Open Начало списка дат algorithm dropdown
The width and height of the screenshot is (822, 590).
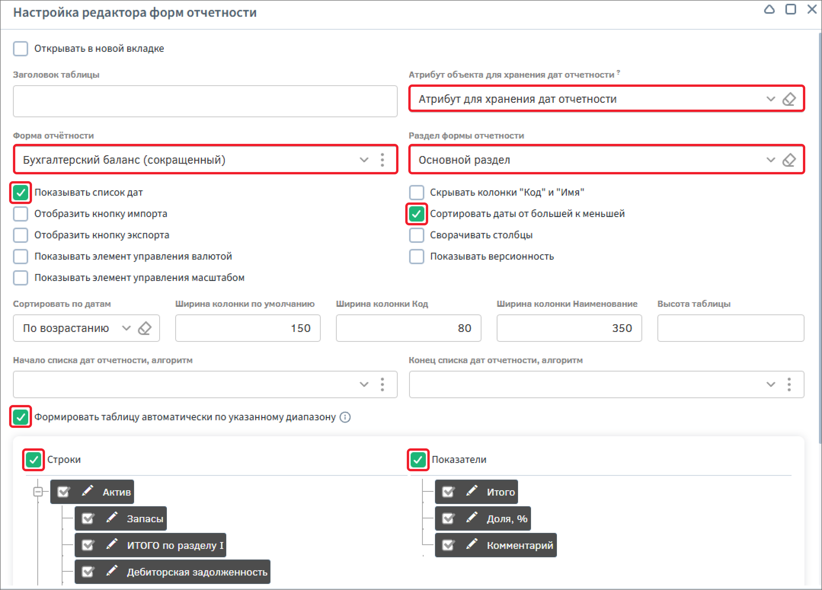point(364,384)
